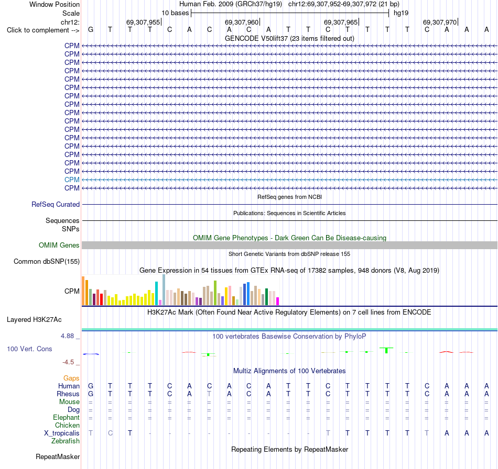Open the GENCODE V50lift37 track title
This screenshot has width=498, height=469.
click(289, 38)
